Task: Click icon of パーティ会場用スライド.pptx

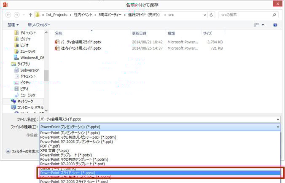Action: coord(57,42)
